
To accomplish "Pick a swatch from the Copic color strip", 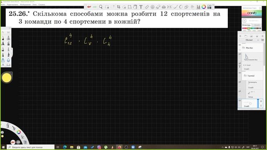I will 252,28.
